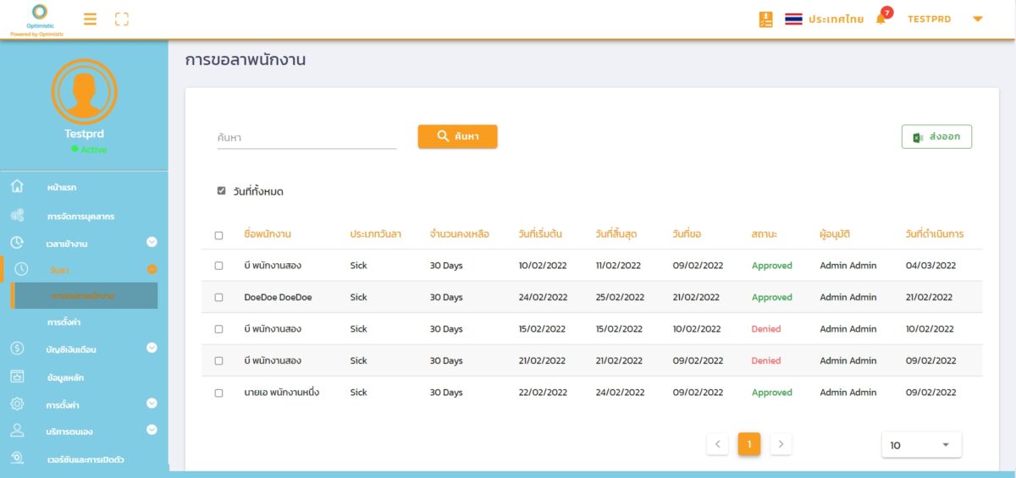Screen dimensions: 1016x478
Task: Open the การตั้งค่า submenu under วันลา
Action: (x=64, y=322)
